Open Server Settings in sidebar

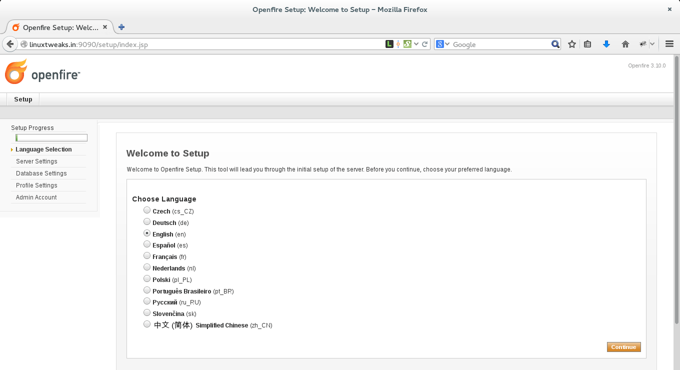click(36, 161)
